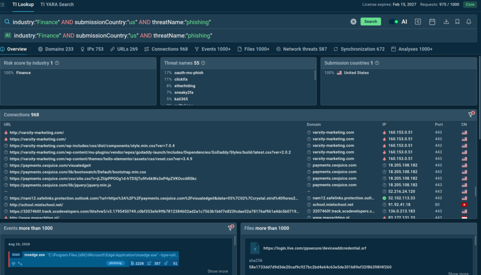Click the CN column header
Screen dimensions: 481x275
(x=464, y=124)
